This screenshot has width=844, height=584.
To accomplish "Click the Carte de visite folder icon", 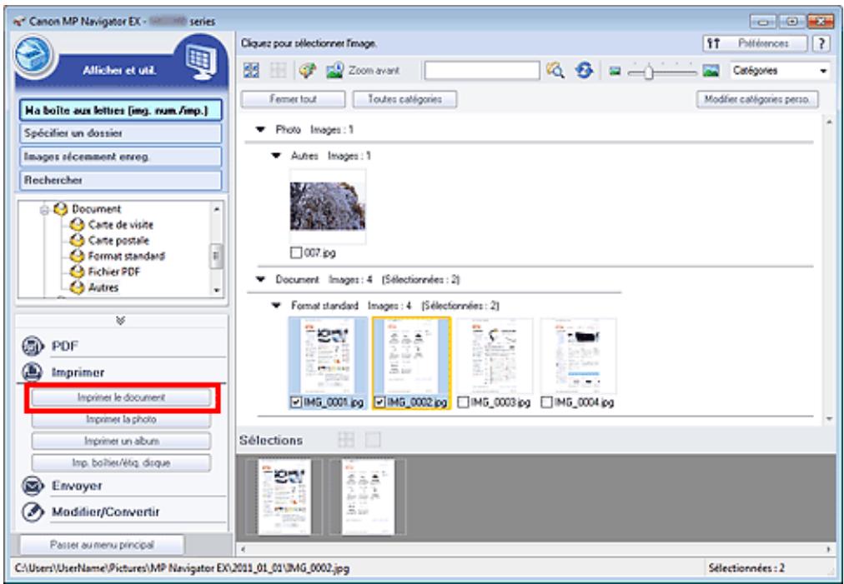I will (78, 224).
